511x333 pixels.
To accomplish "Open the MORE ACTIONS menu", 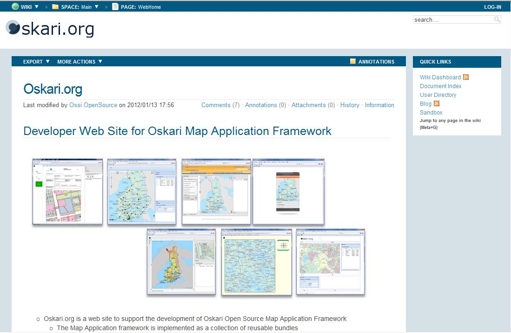I will click(x=76, y=62).
